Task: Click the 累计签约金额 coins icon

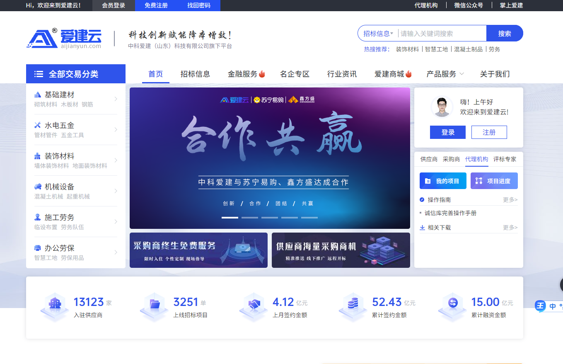Action: coord(353,307)
